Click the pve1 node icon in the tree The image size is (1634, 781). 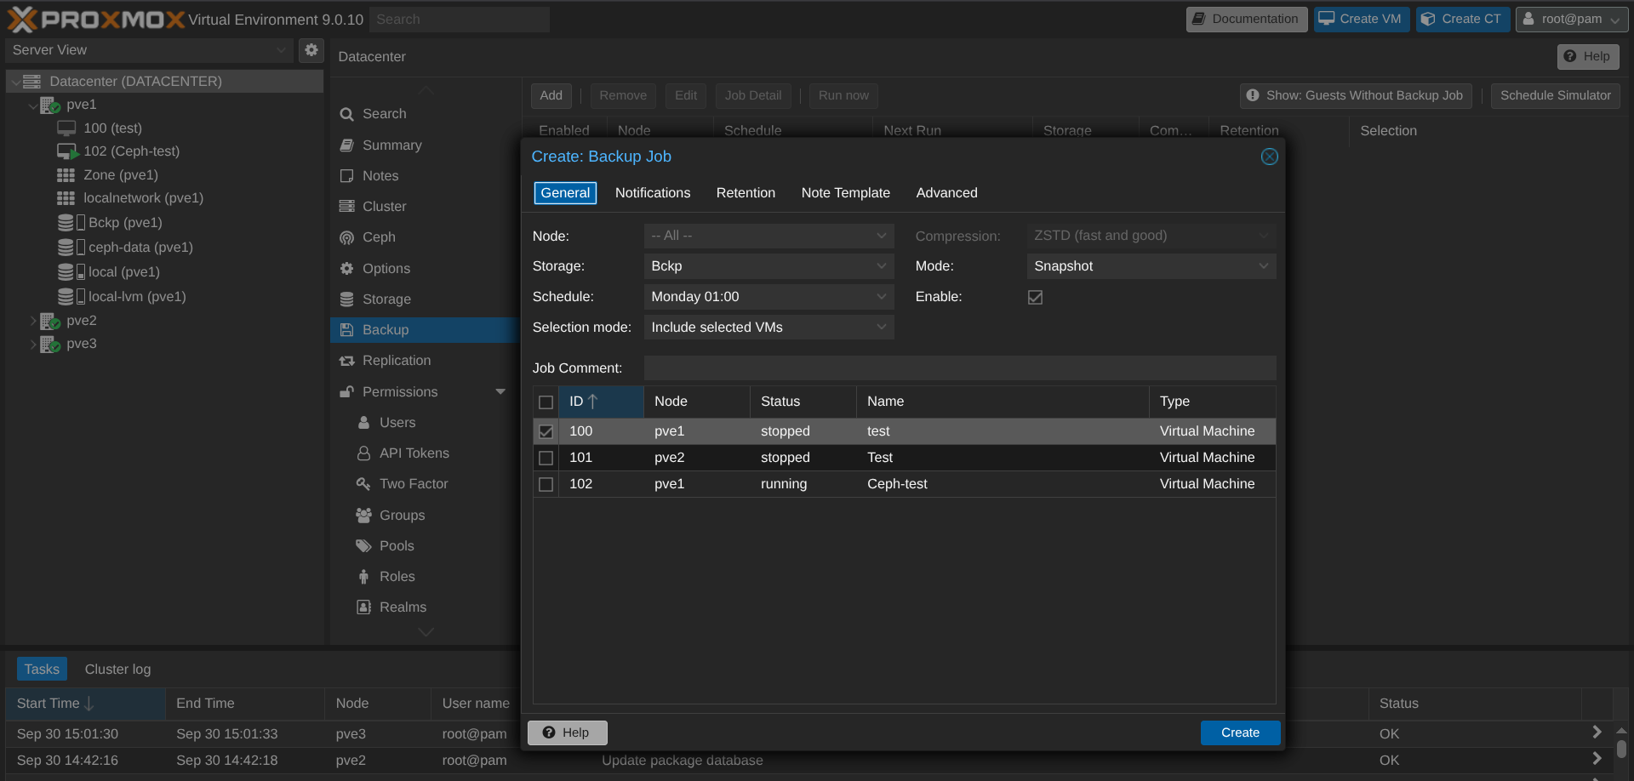coord(50,105)
